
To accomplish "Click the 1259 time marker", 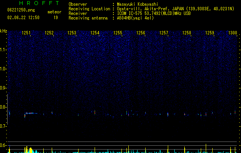I will click(210, 33).
